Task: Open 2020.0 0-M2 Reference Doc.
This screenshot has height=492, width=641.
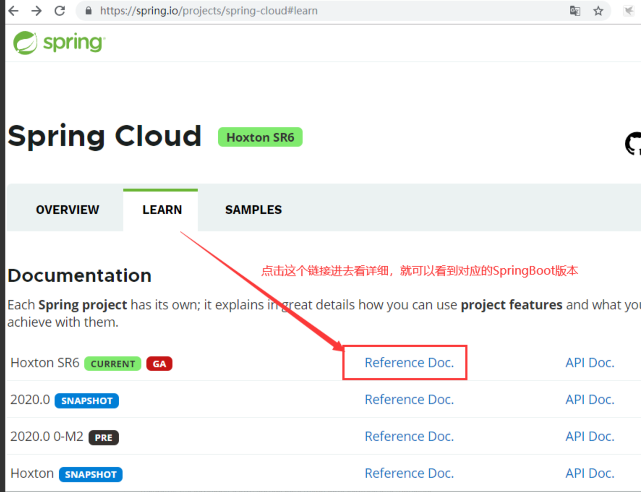Action: coord(409,436)
